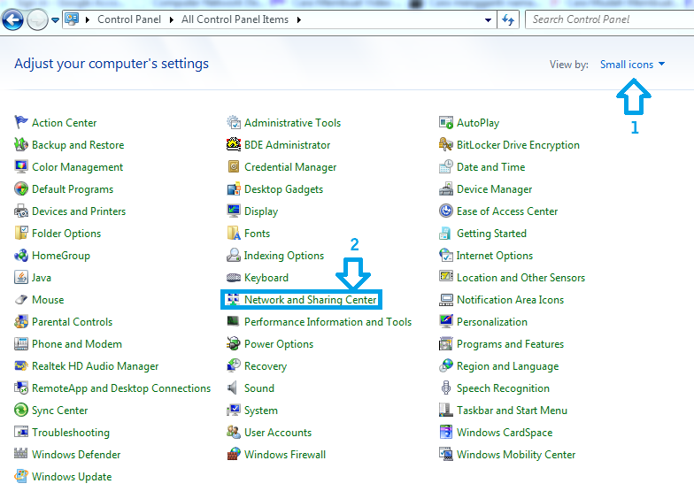Open User Accounts link

pos(278,432)
